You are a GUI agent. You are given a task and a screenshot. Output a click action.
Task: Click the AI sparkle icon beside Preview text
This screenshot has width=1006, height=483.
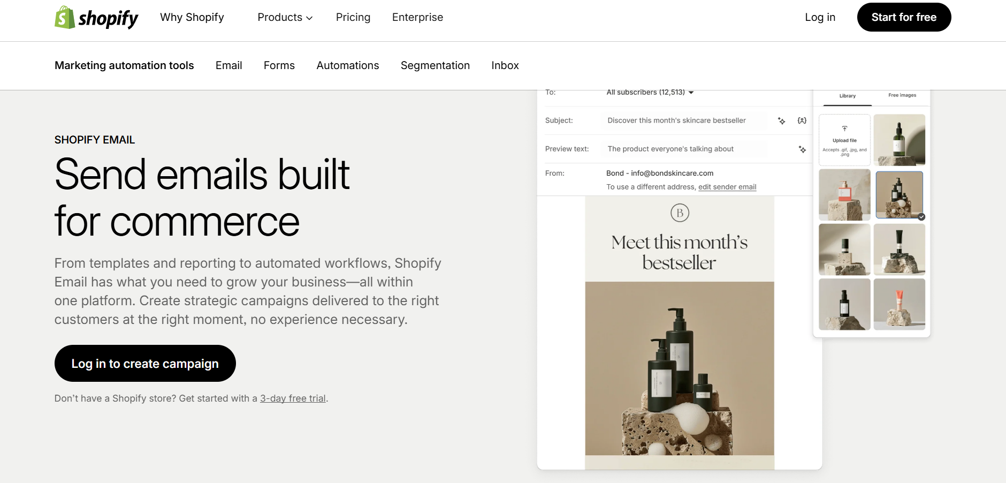[x=802, y=149]
